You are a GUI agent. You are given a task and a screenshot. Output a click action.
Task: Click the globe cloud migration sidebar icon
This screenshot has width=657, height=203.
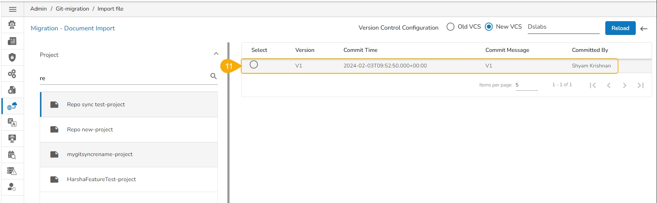(x=12, y=106)
